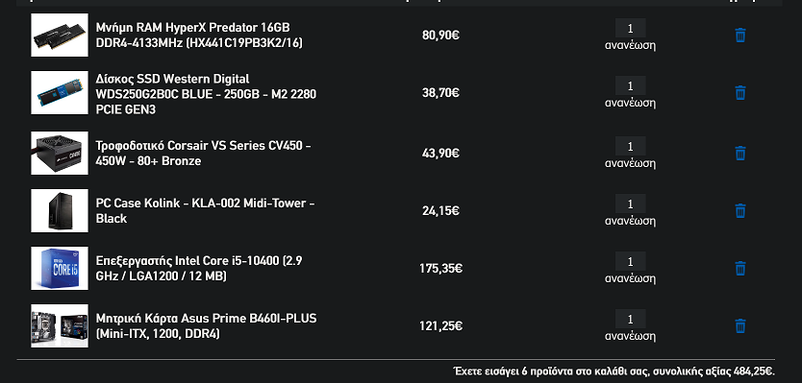Screen dimensions: 802x383
Task: Open Δίσκος SSD Western Digital product link
Action: 206,94
